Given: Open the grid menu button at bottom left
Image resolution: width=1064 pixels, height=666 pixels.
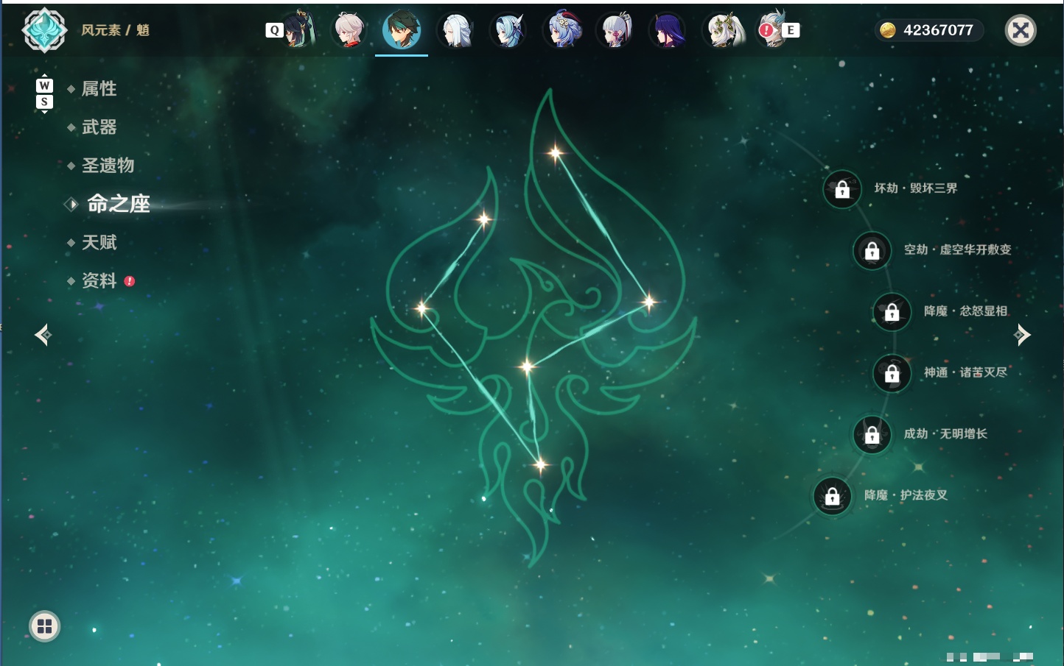Looking at the screenshot, I should tap(44, 626).
